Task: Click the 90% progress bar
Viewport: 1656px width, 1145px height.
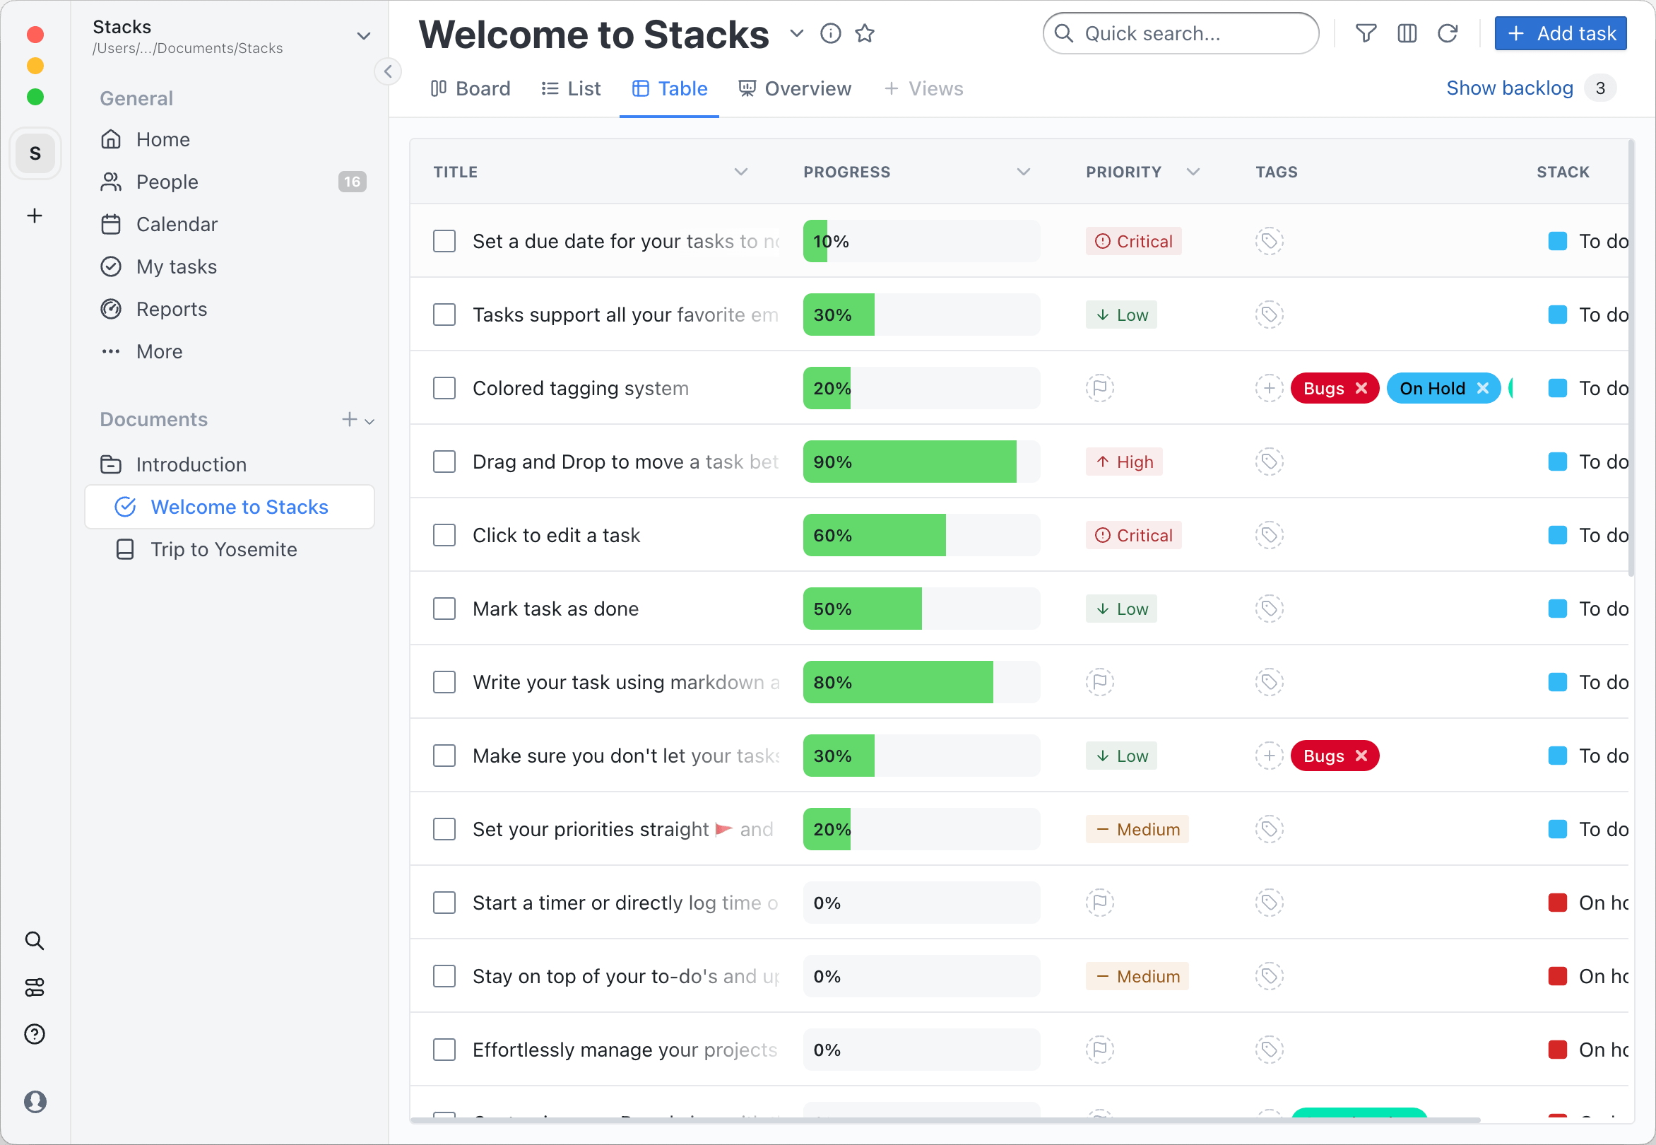Action: pyautogui.click(x=921, y=462)
